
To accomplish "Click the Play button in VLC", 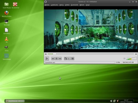I will 47,59.
